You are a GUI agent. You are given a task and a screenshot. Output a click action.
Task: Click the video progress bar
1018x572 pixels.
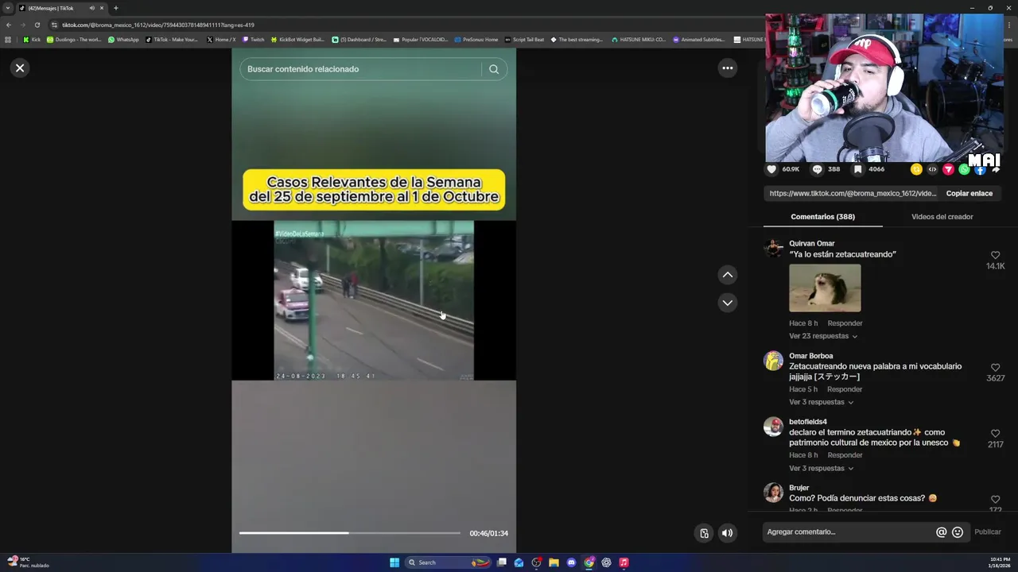(350, 533)
